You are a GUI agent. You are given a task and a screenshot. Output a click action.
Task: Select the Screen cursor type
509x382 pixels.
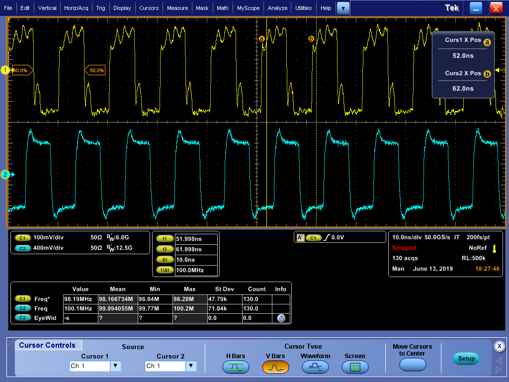coord(355,367)
